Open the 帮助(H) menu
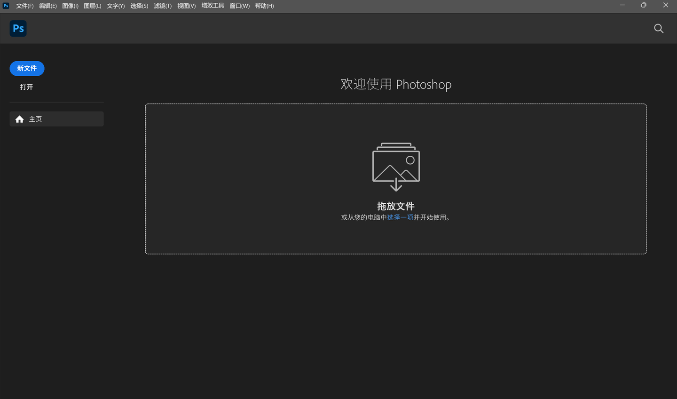 [264, 6]
